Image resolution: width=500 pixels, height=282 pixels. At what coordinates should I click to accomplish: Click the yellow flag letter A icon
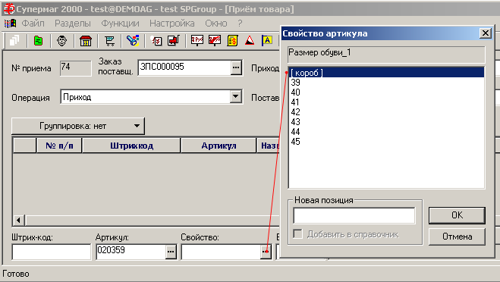[x=267, y=40]
